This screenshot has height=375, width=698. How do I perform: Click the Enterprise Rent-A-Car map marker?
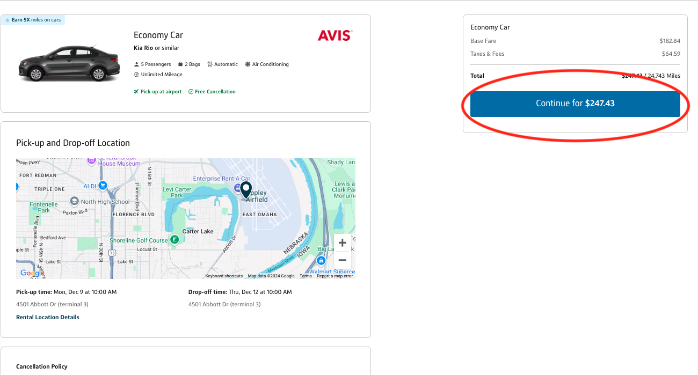pyautogui.click(x=238, y=187)
